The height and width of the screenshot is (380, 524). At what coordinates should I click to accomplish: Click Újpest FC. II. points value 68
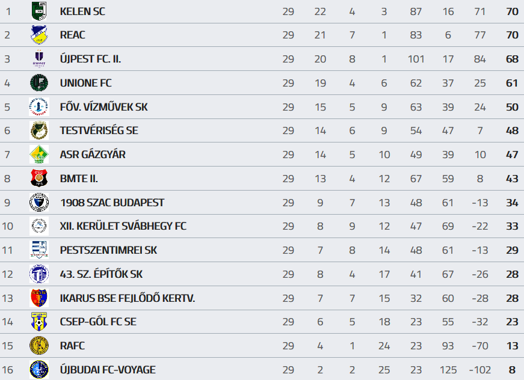512,59
